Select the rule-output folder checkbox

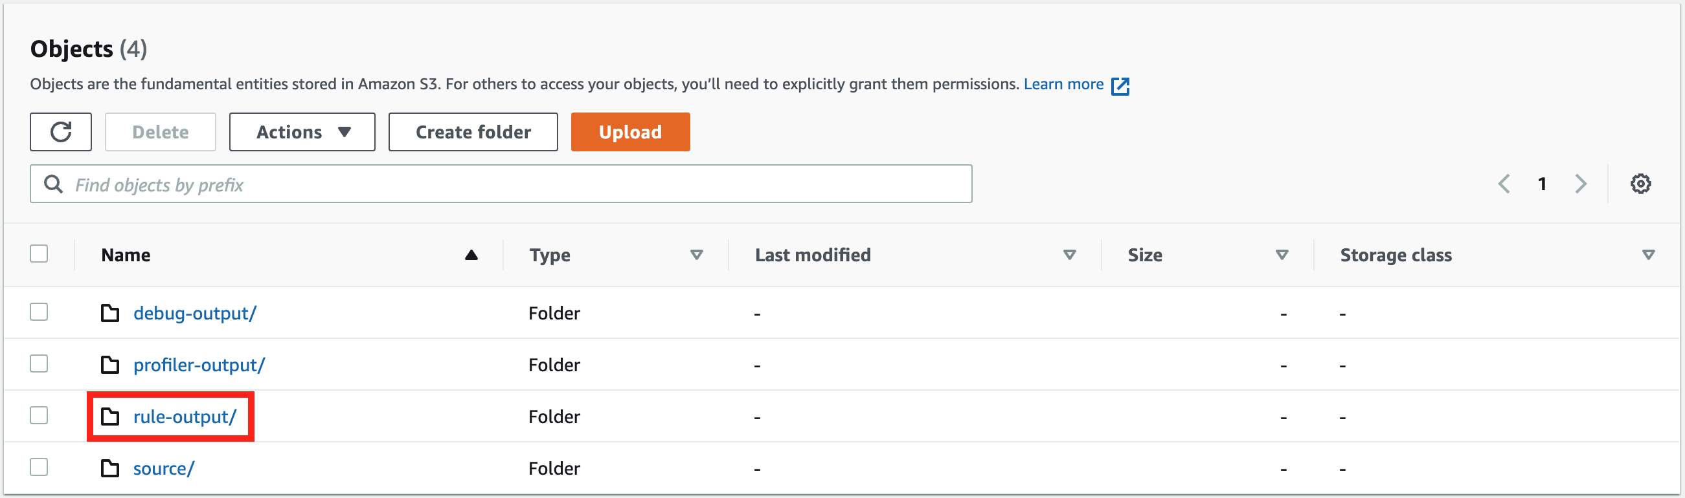coord(40,415)
